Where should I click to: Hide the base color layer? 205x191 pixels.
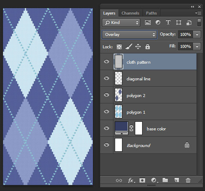[x=107, y=128]
